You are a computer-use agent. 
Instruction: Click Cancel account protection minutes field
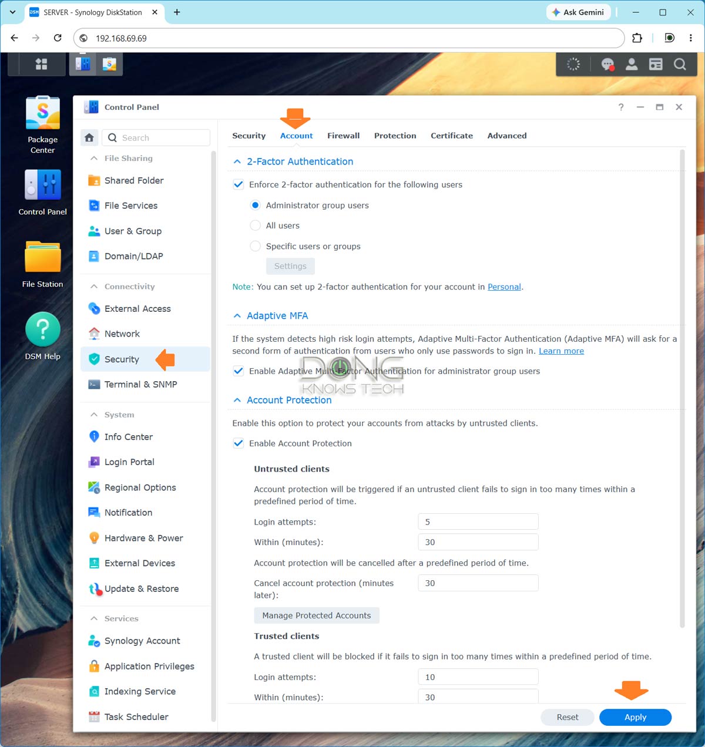tap(478, 583)
